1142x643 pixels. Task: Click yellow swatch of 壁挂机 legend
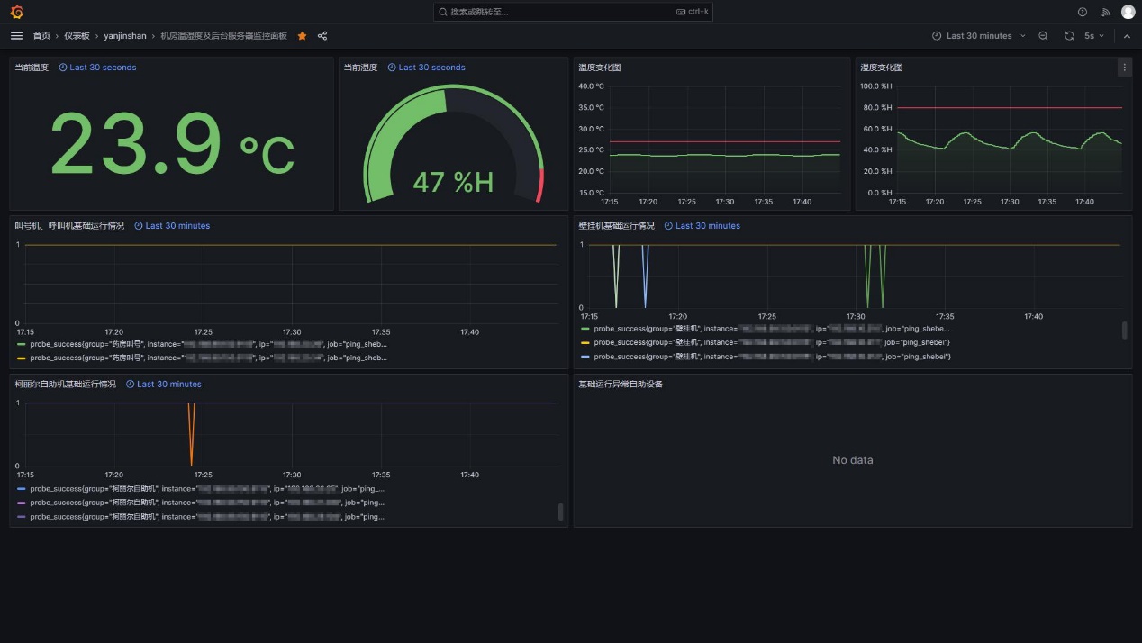click(585, 343)
